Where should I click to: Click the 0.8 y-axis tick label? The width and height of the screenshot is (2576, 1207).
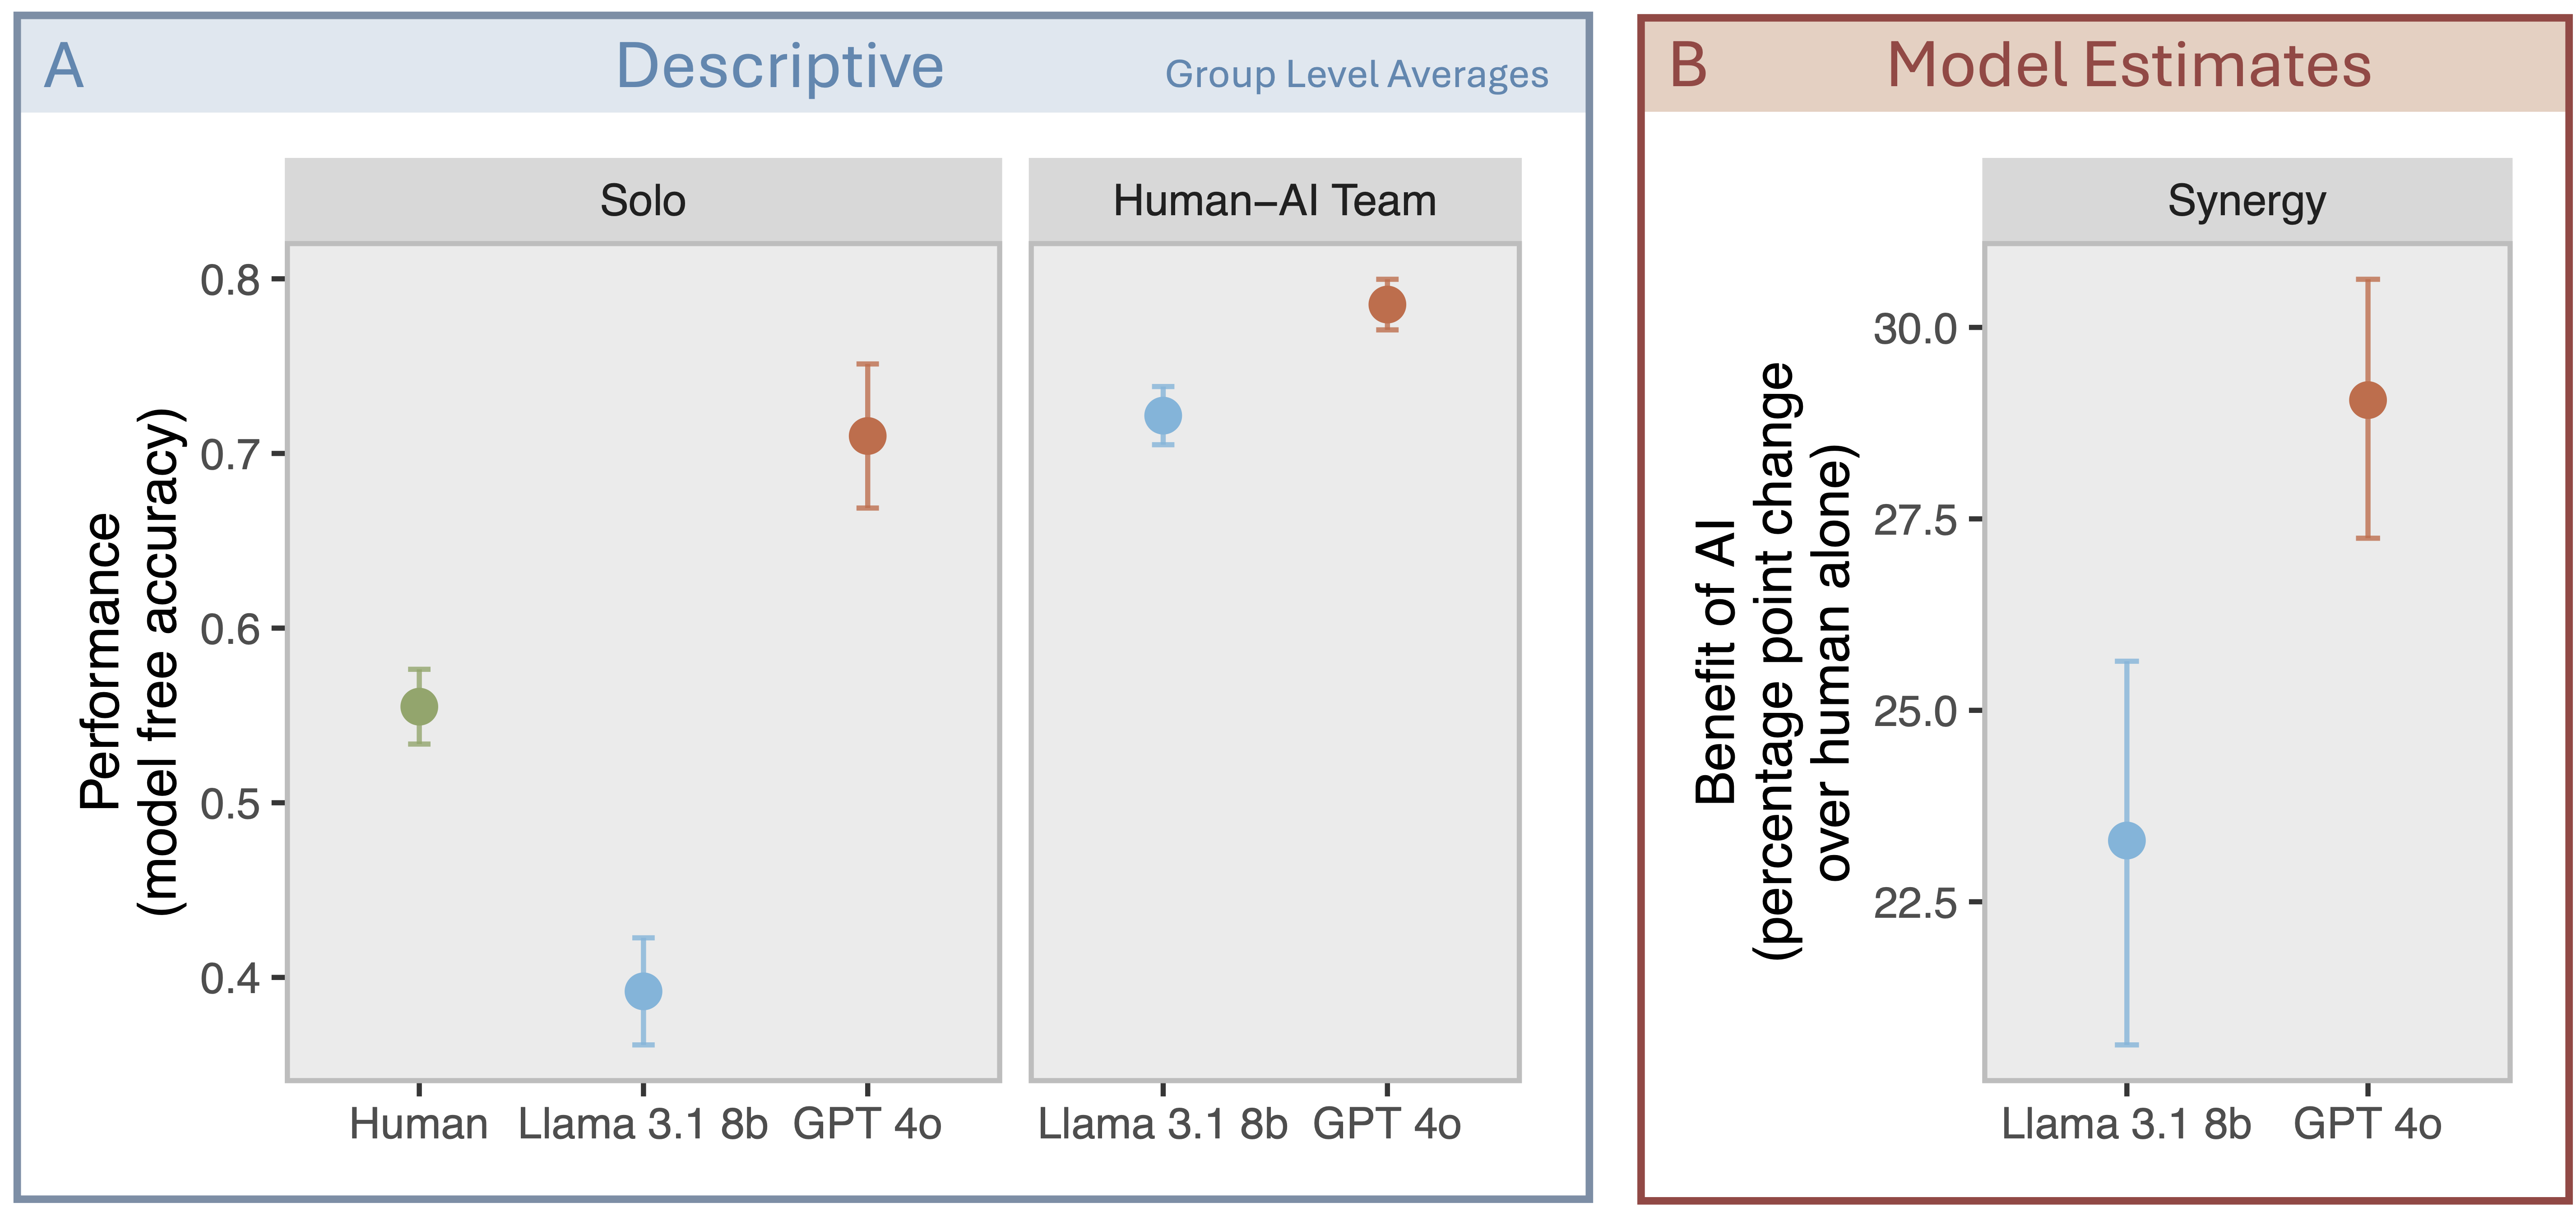click(230, 280)
